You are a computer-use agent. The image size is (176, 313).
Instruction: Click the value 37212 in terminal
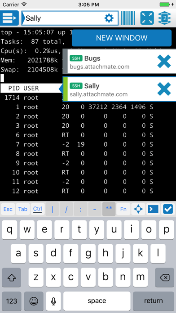click(98, 107)
